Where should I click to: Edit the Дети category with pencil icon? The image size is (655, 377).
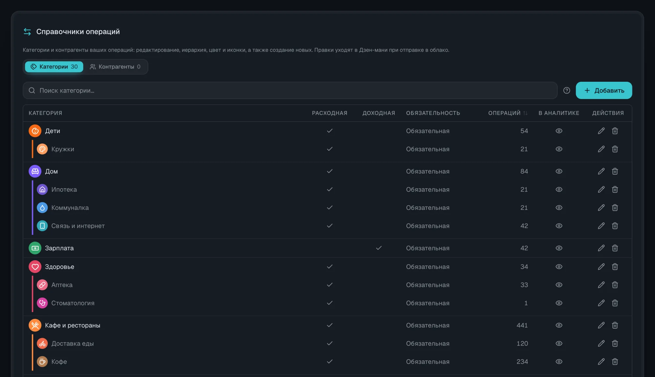coord(601,131)
